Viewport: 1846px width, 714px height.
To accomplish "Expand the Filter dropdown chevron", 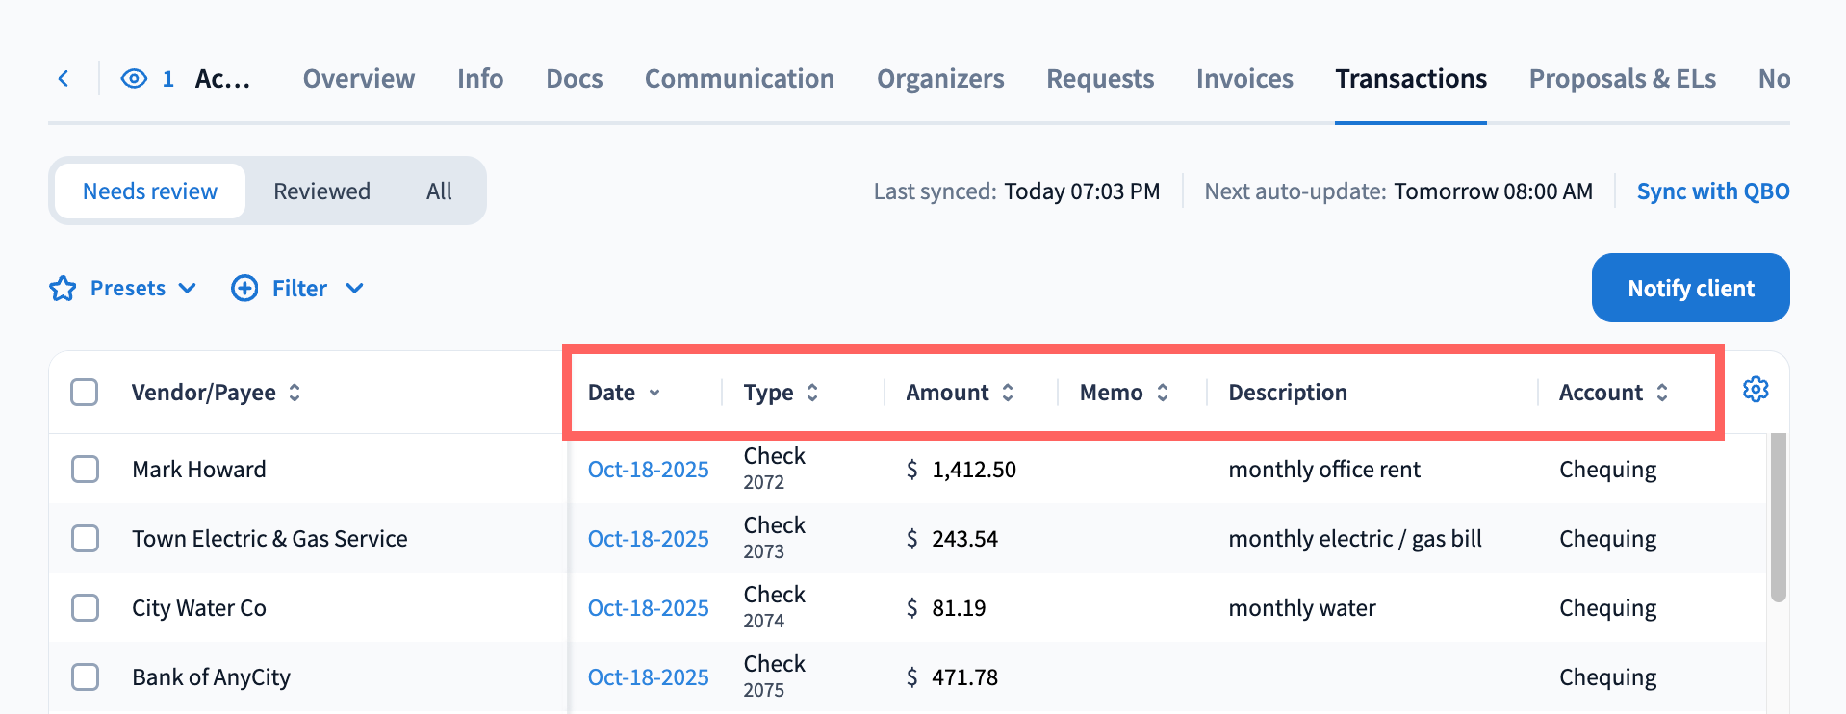I will point(354,289).
